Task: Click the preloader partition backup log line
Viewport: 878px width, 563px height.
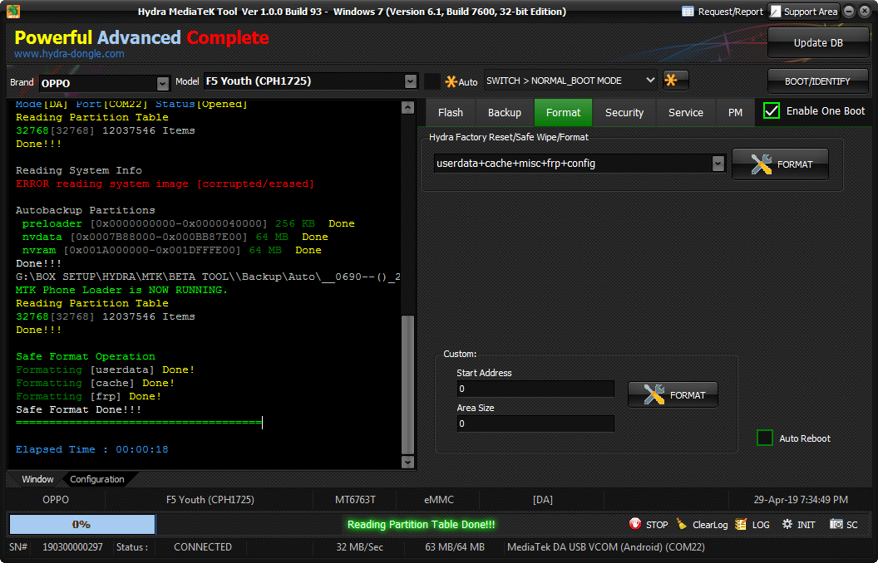Action: coord(188,223)
